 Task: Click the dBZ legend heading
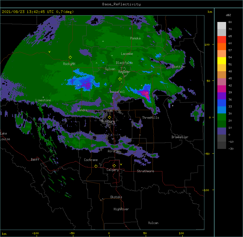(x=228, y=15)
